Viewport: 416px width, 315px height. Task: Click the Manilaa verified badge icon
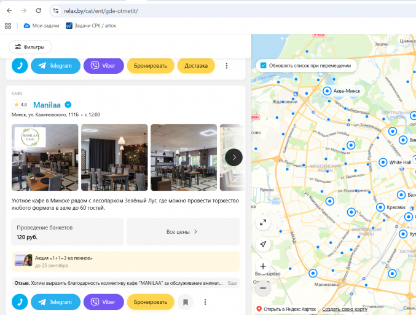[68, 105]
